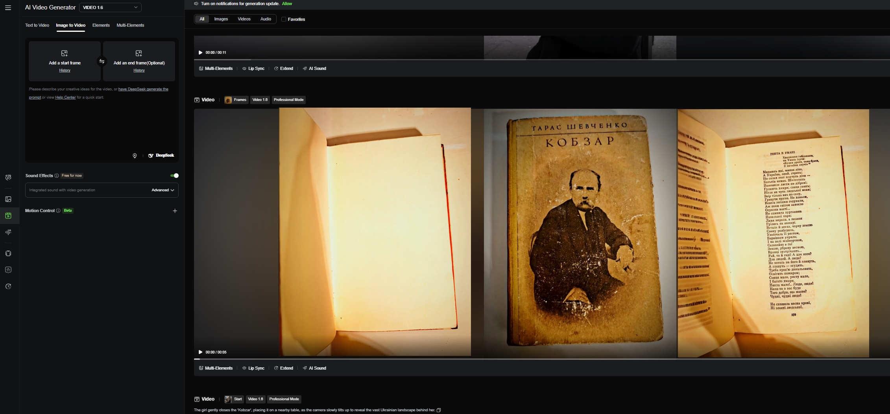Screen dimensions: 890x414
Task: Click Lip Sync under the 00:05 video
Action: tap(253, 368)
